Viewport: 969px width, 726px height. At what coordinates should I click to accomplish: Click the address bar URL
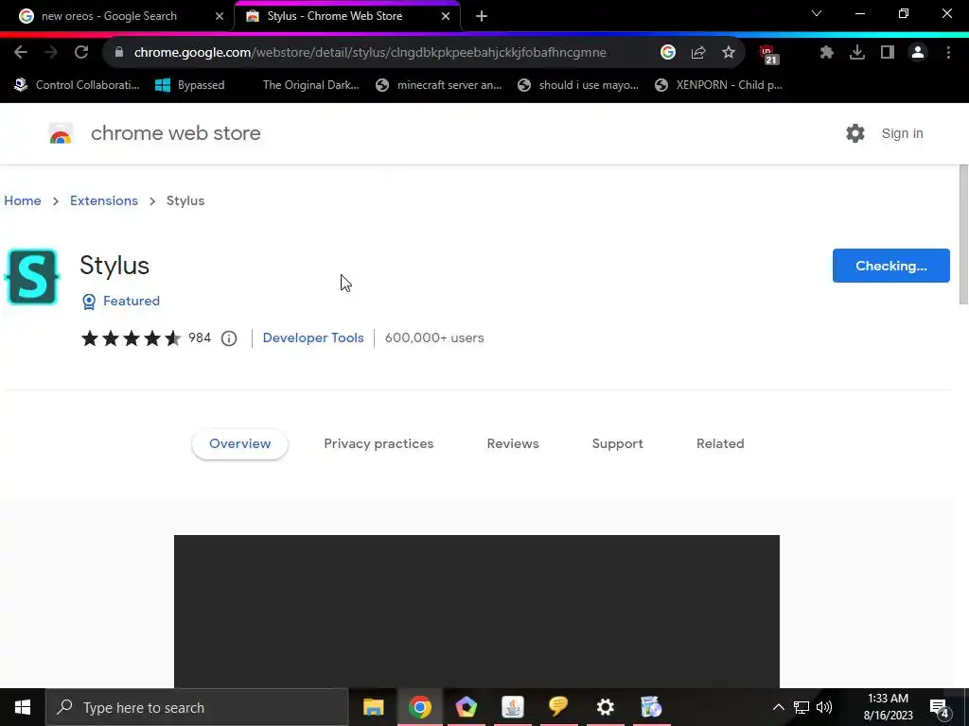(x=370, y=53)
